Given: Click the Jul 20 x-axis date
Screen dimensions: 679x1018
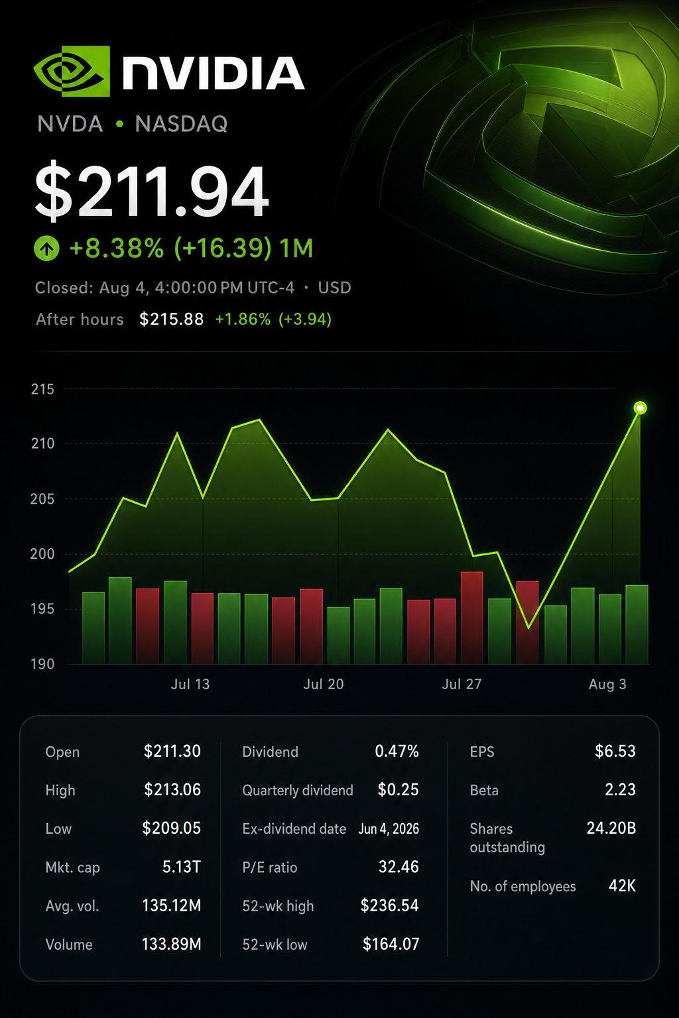Looking at the screenshot, I should (x=324, y=684).
